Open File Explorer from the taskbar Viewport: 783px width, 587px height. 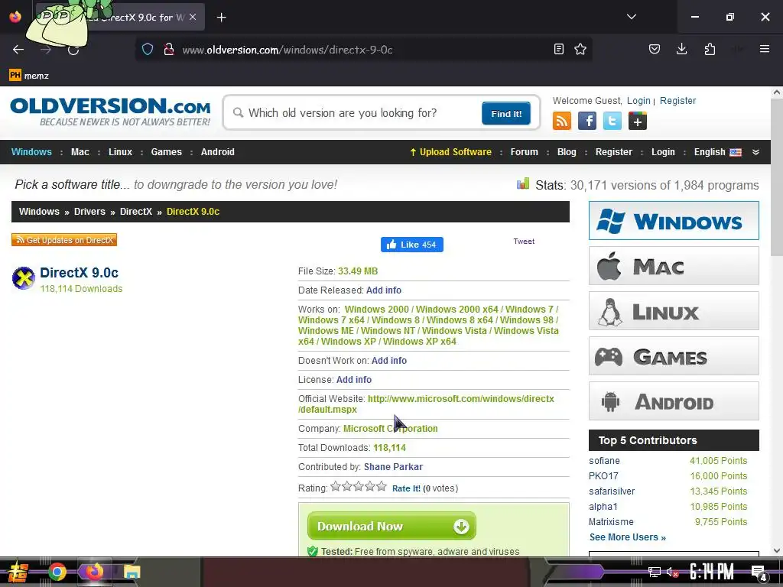pyautogui.click(x=132, y=572)
